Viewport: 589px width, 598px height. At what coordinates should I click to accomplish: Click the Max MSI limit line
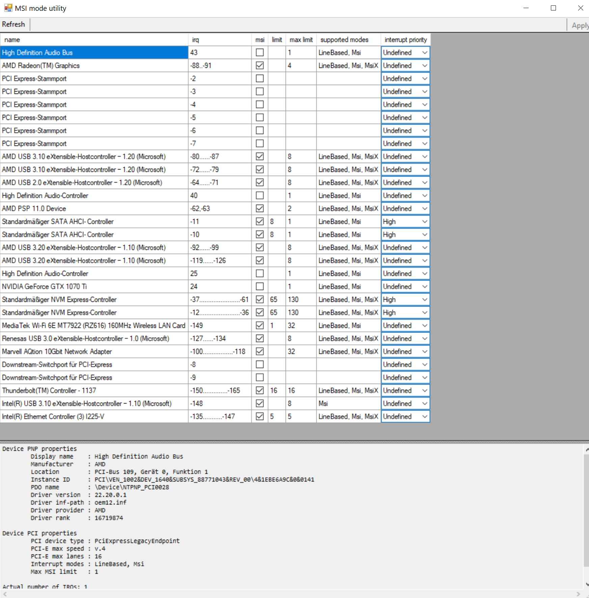pyautogui.click(x=64, y=572)
